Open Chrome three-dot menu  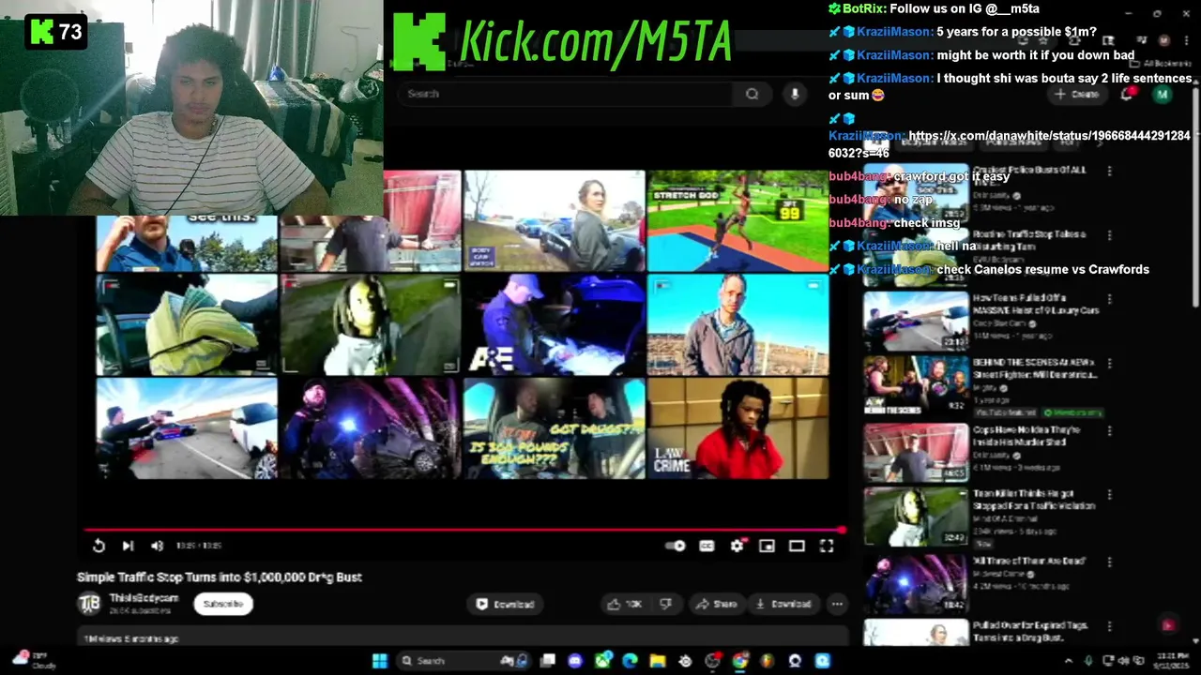(x=1186, y=40)
